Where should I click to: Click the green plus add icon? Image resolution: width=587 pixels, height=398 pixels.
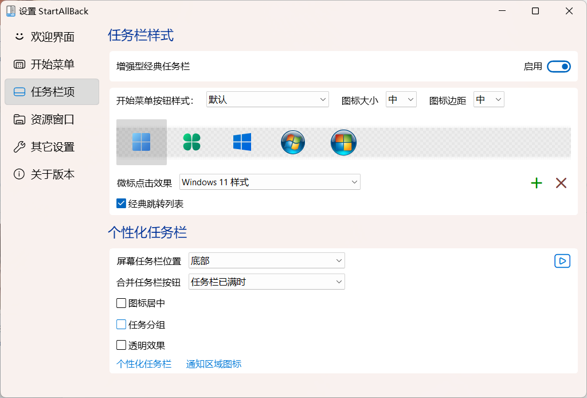pos(537,183)
